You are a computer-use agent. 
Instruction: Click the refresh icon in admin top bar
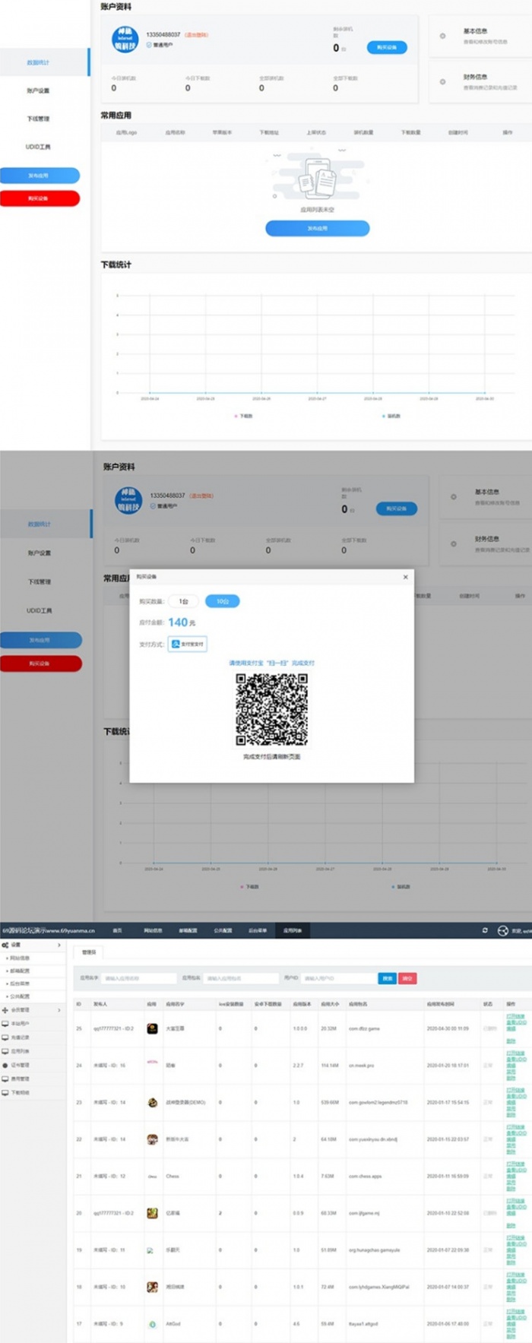pos(485,930)
